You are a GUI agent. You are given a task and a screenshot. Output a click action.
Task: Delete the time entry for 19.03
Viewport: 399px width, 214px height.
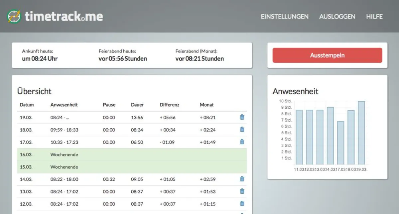coord(242,117)
